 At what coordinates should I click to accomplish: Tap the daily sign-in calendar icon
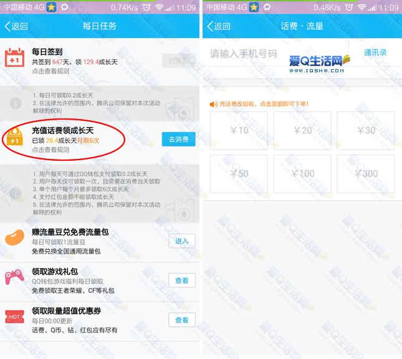click(14, 59)
